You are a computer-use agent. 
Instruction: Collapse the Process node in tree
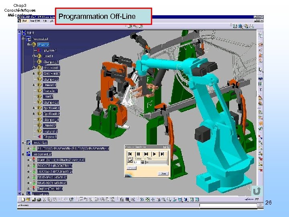tap(28, 45)
